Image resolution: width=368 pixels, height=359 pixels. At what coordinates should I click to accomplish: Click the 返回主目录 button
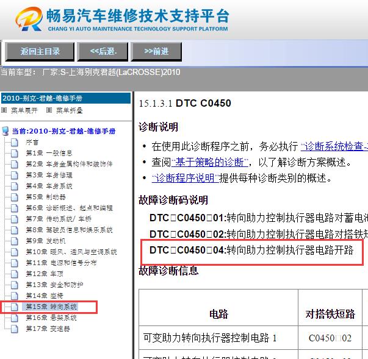click(40, 51)
